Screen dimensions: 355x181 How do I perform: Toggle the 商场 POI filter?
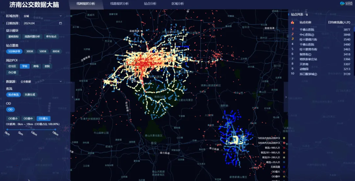[x=36, y=66]
